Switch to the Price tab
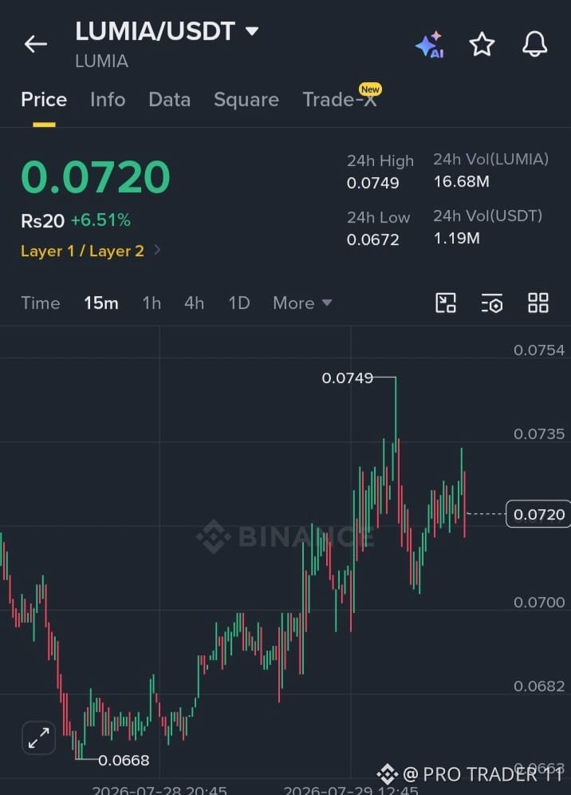Image resolution: width=571 pixels, height=795 pixels. click(x=44, y=99)
